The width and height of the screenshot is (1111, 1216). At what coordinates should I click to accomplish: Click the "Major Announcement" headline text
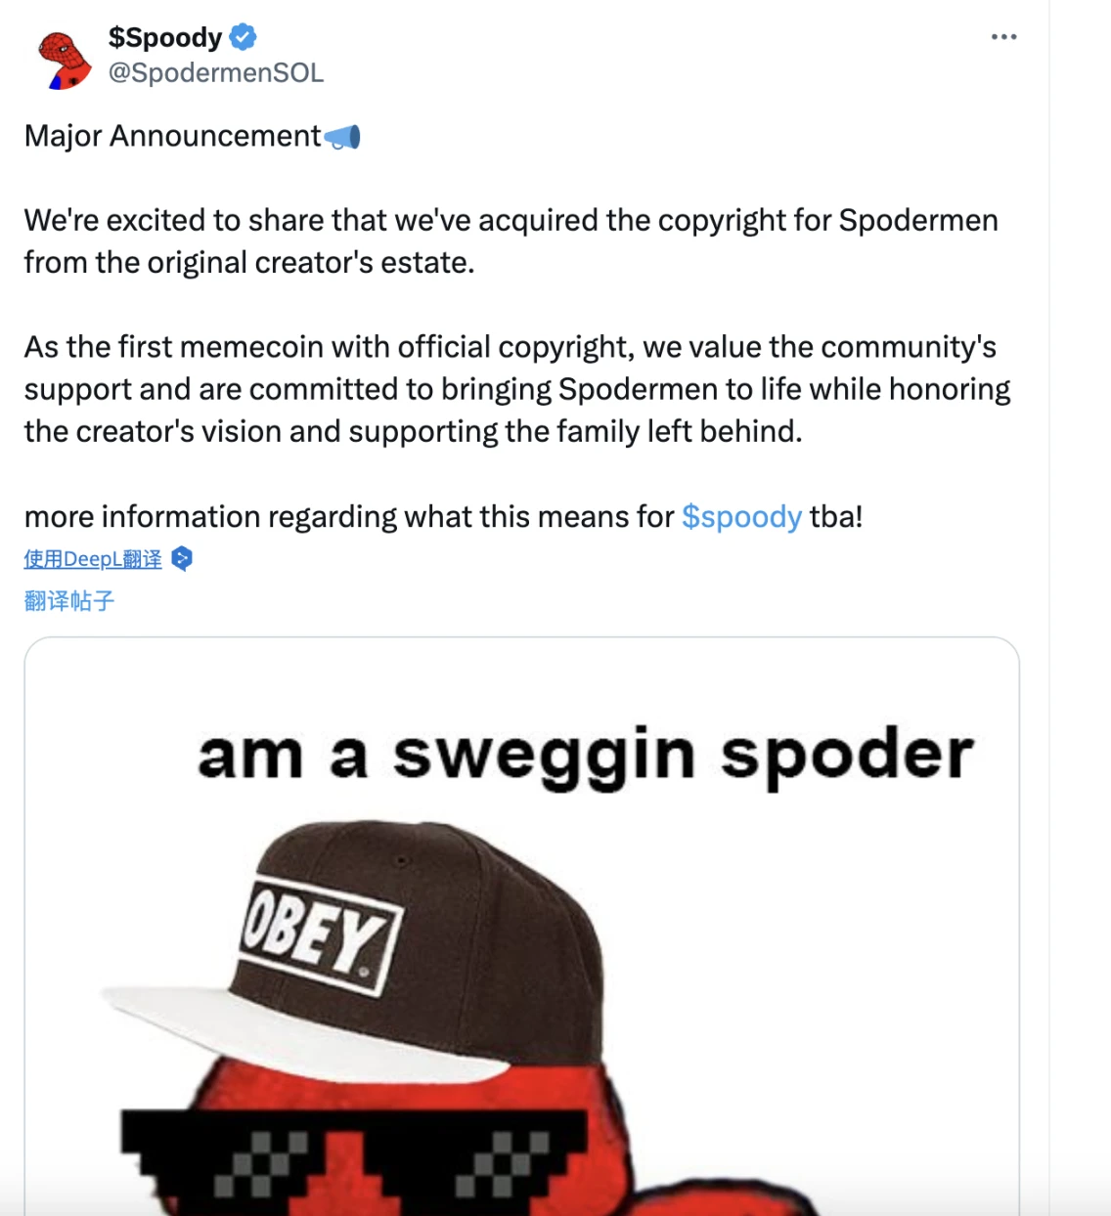tap(172, 136)
